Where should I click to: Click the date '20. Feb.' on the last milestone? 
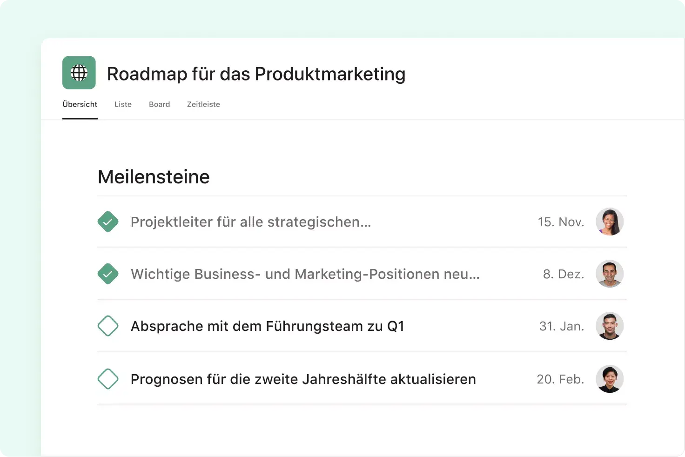point(560,379)
